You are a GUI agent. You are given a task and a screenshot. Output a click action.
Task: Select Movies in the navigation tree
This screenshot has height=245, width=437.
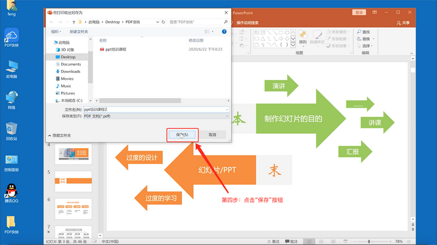click(65, 79)
